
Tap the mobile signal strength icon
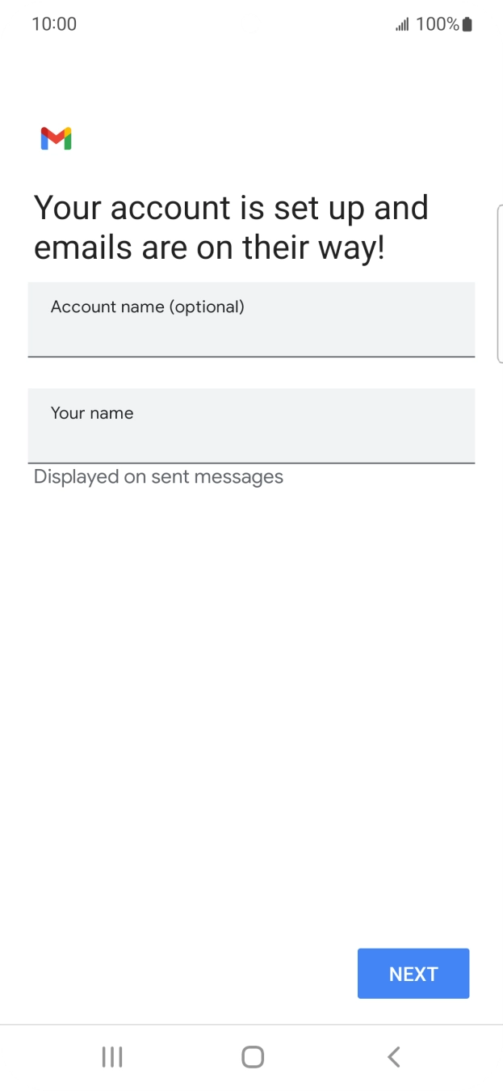point(401,23)
